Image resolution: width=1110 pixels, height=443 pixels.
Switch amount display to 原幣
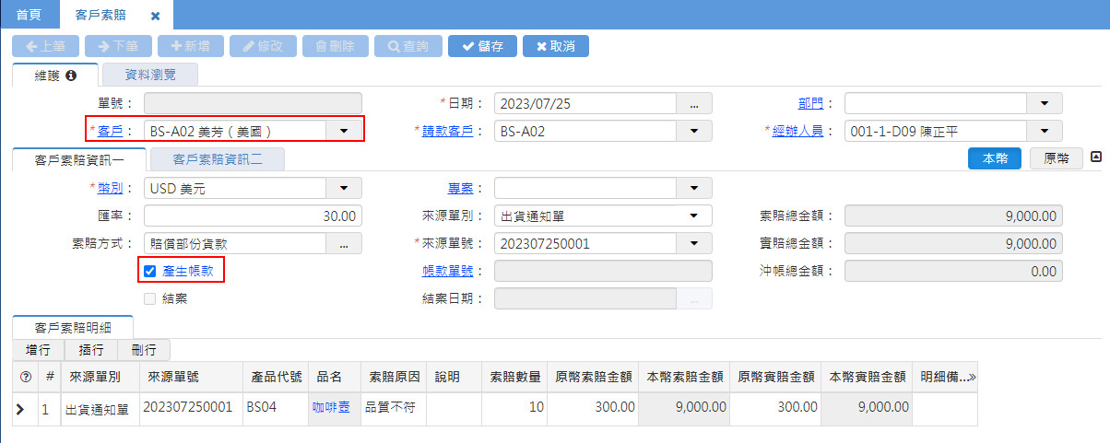[1057, 158]
